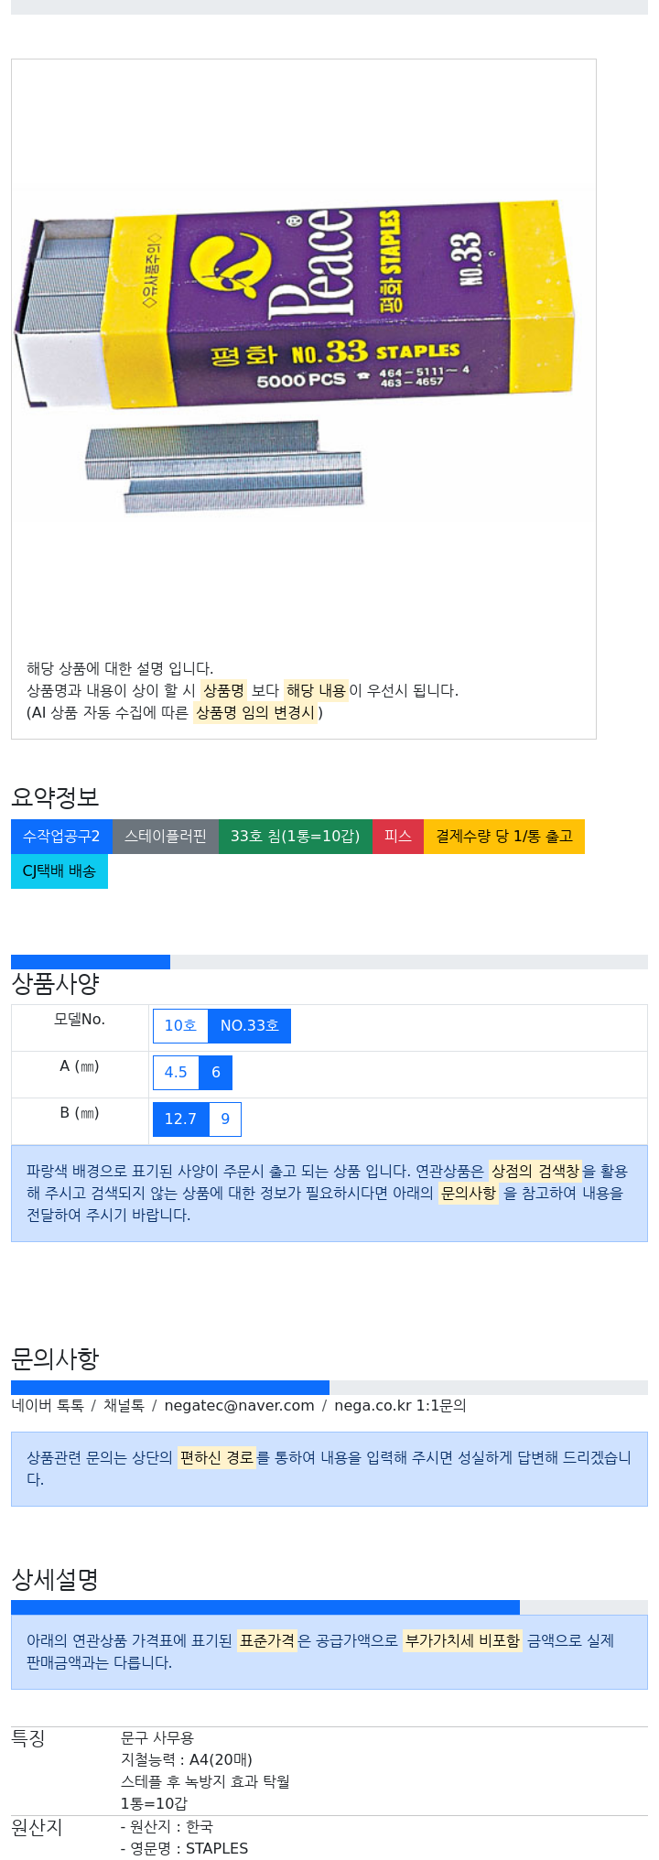Pick the 12.7 option for B (mm)
The image size is (659, 1860).
tap(180, 1119)
